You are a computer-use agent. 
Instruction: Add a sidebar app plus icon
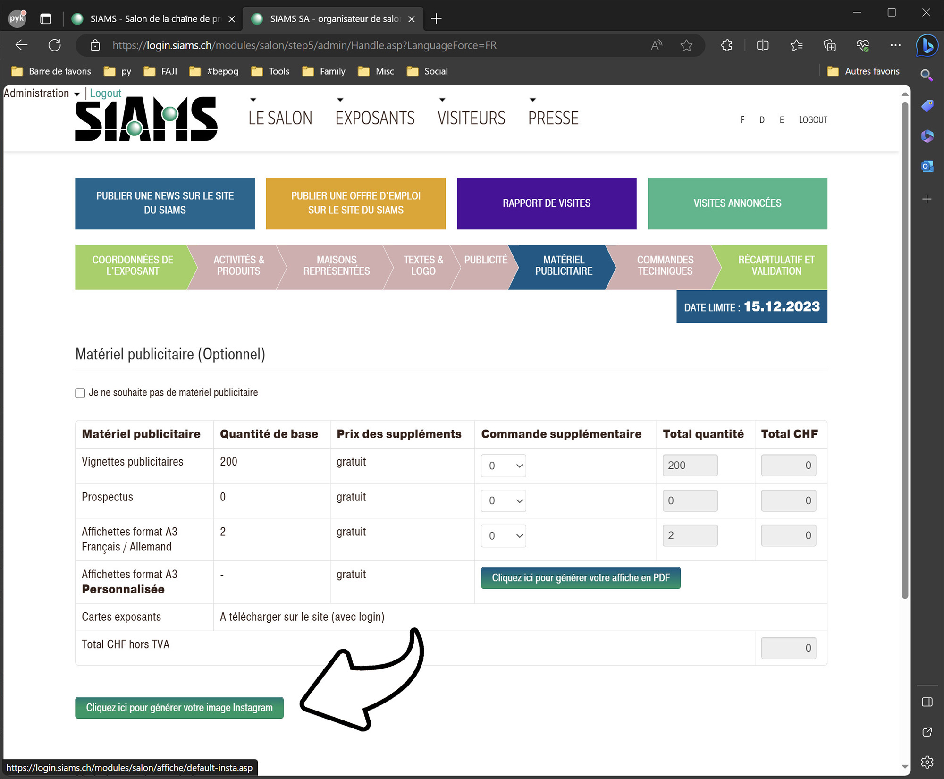coord(927,199)
